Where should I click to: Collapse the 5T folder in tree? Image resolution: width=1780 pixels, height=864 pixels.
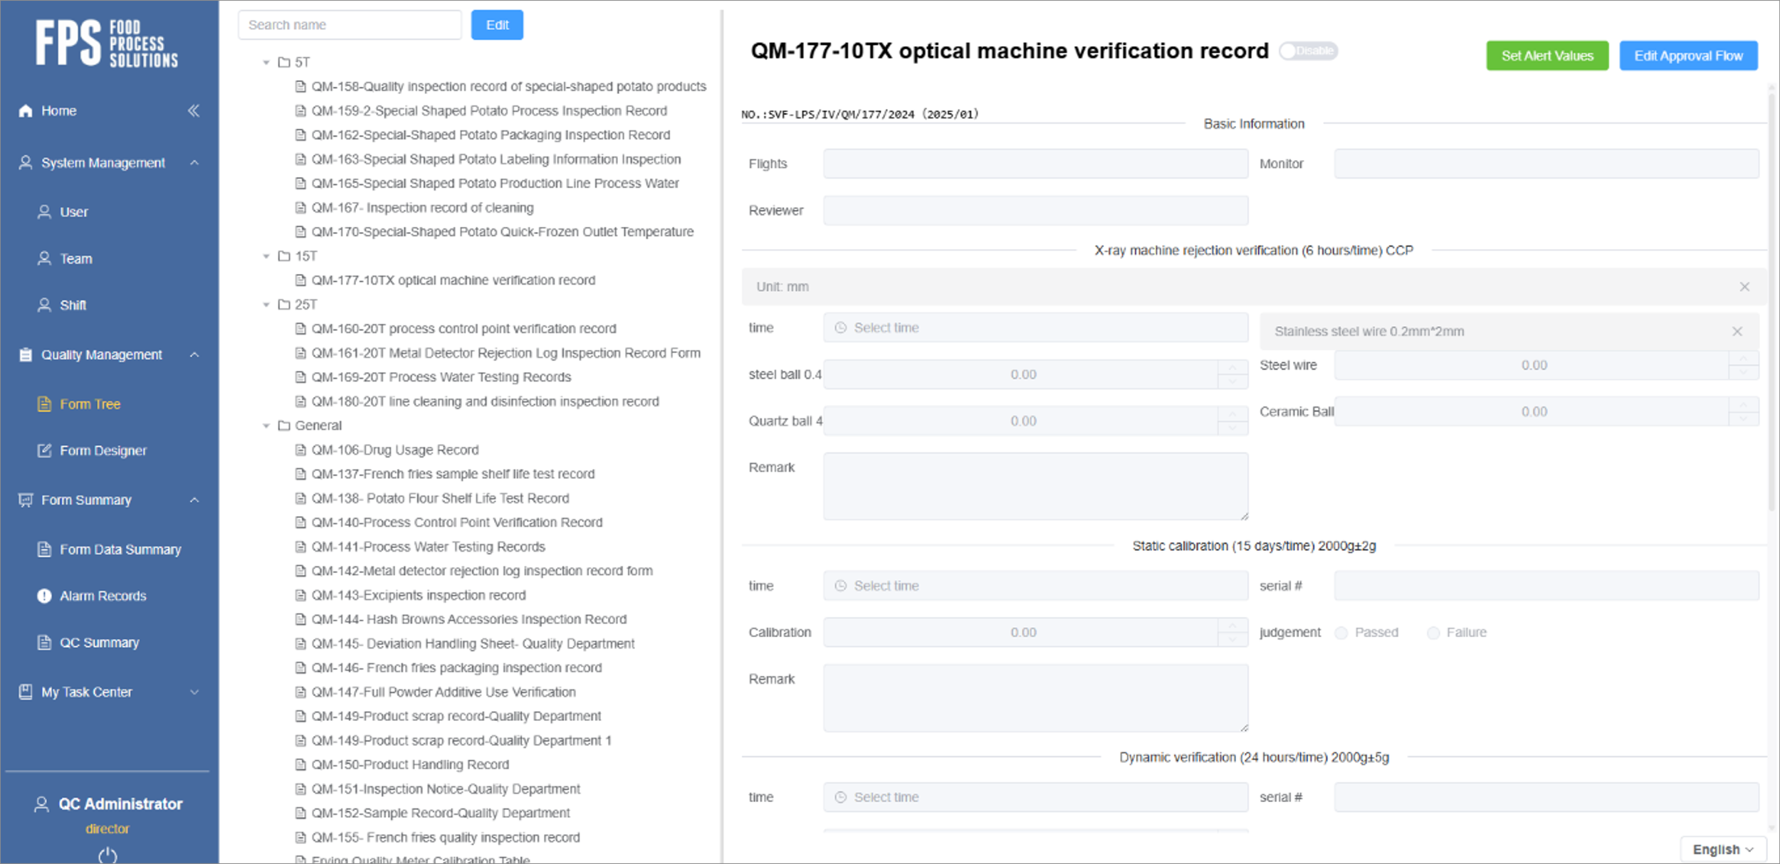pyautogui.click(x=266, y=63)
